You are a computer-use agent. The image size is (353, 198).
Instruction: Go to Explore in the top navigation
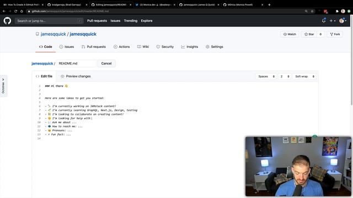pyautogui.click(x=147, y=21)
